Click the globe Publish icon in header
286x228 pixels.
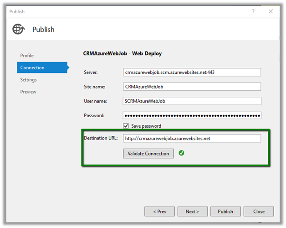click(19, 30)
